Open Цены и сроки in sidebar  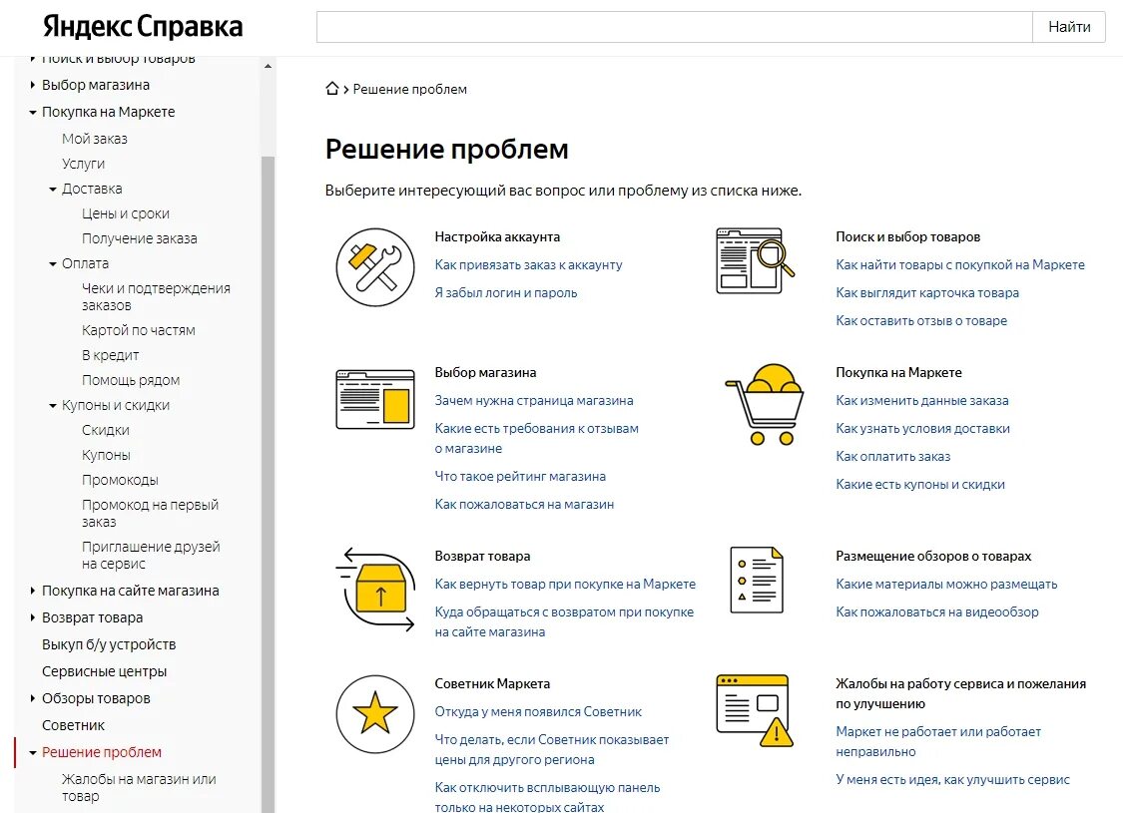pos(126,213)
